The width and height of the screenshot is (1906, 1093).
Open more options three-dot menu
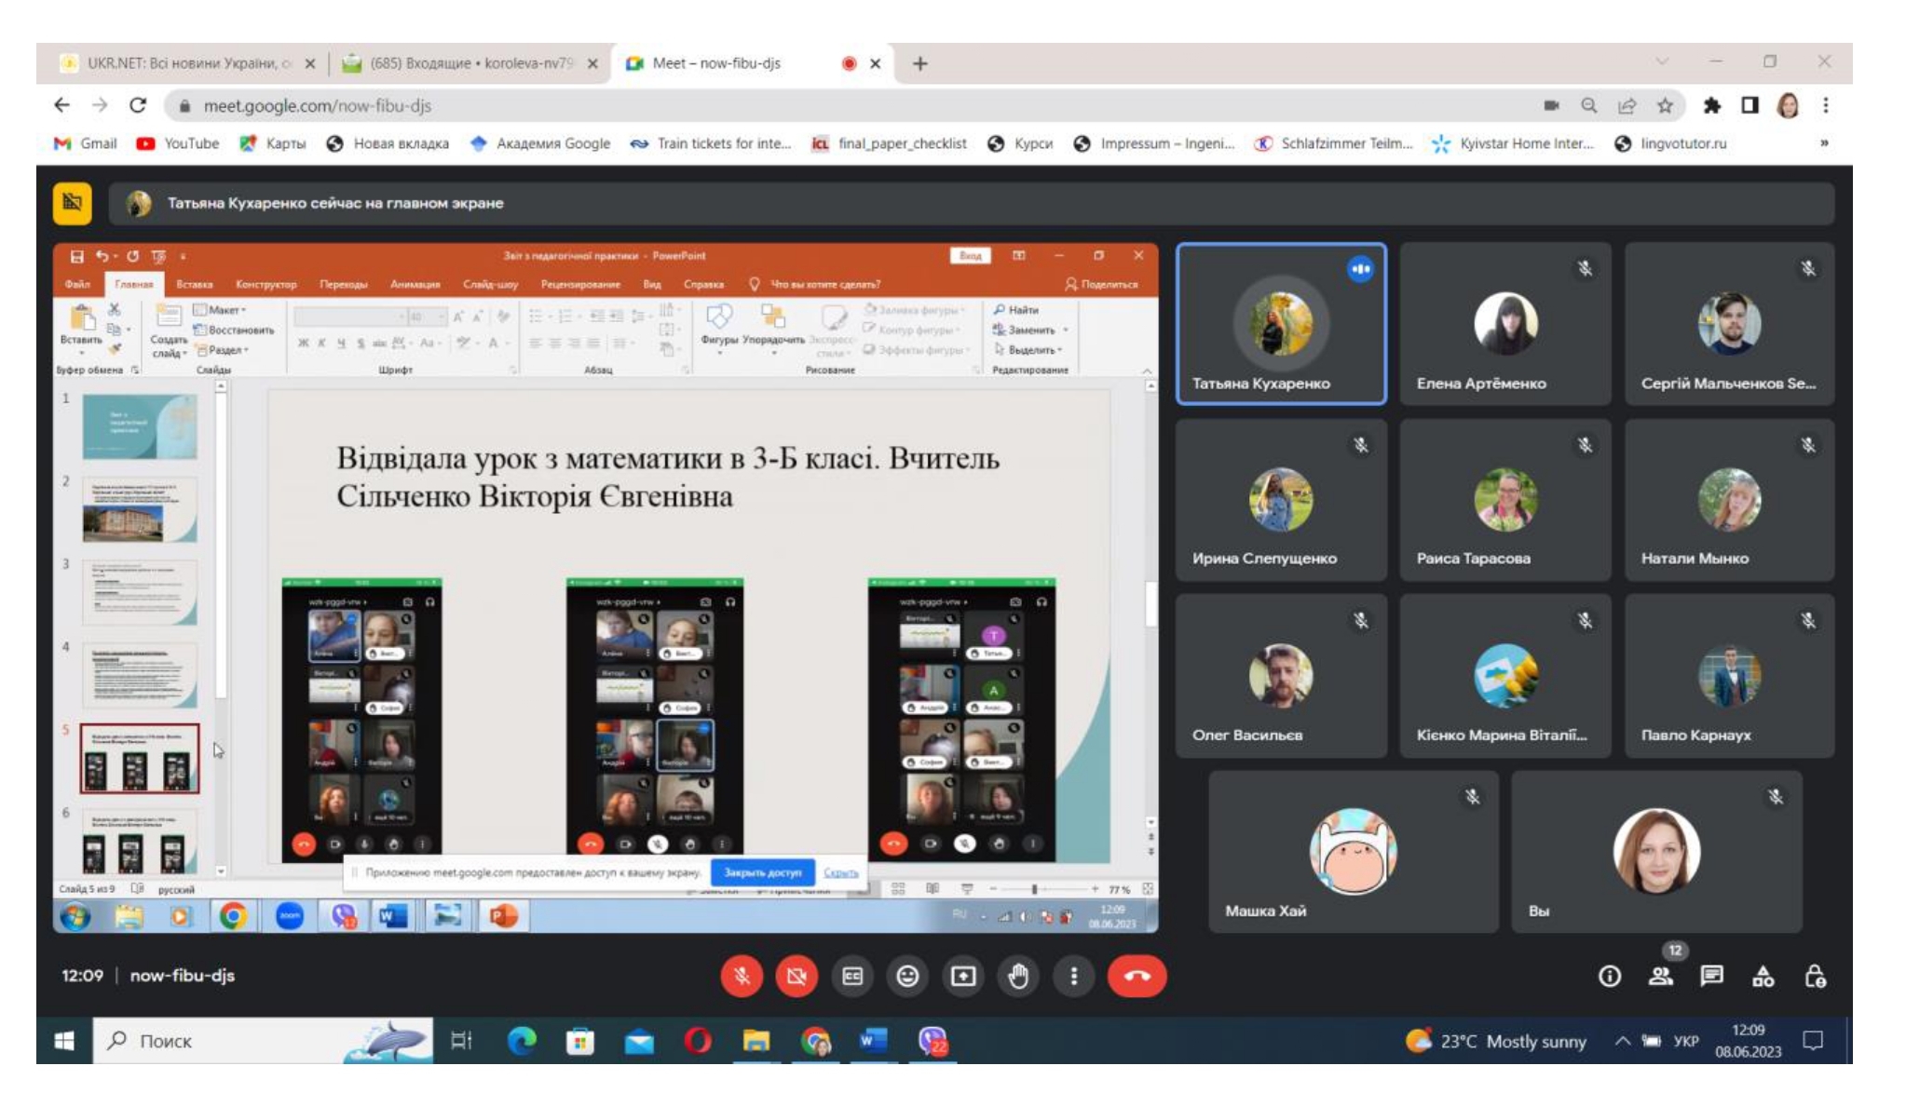pyautogui.click(x=1073, y=976)
